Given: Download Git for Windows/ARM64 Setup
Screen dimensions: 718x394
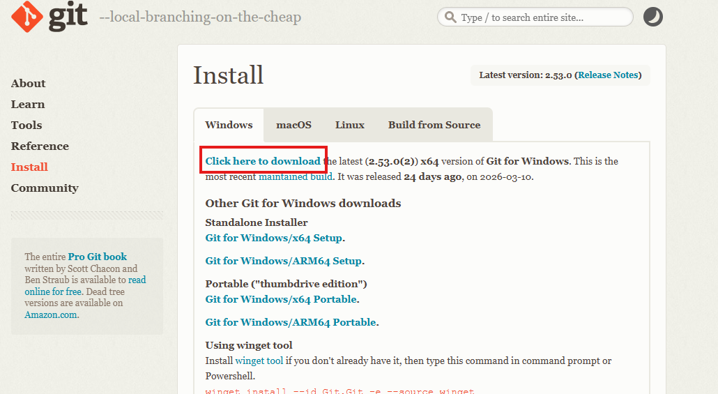Looking at the screenshot, I should pyautogui.click(x=284, y=261).
